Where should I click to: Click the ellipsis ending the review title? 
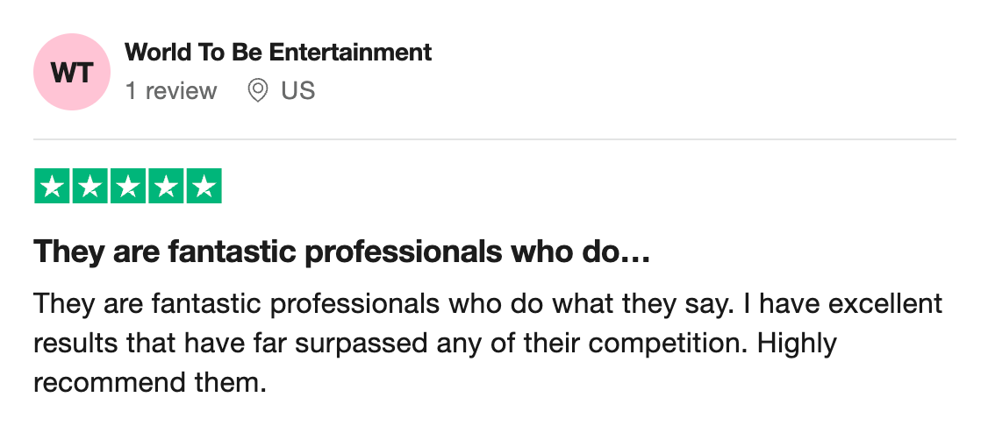click(x=636, y=254)
